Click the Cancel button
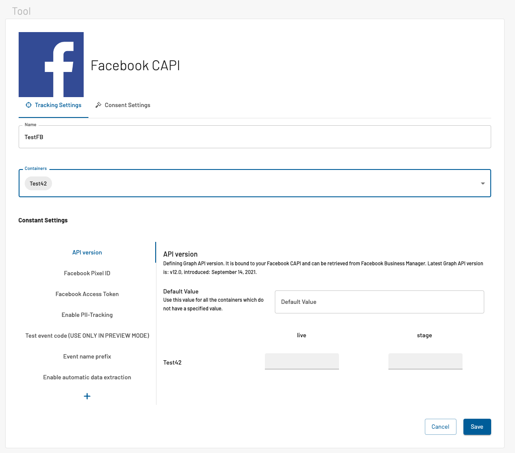This screenshot has height=453, width=515. (440, 427)
